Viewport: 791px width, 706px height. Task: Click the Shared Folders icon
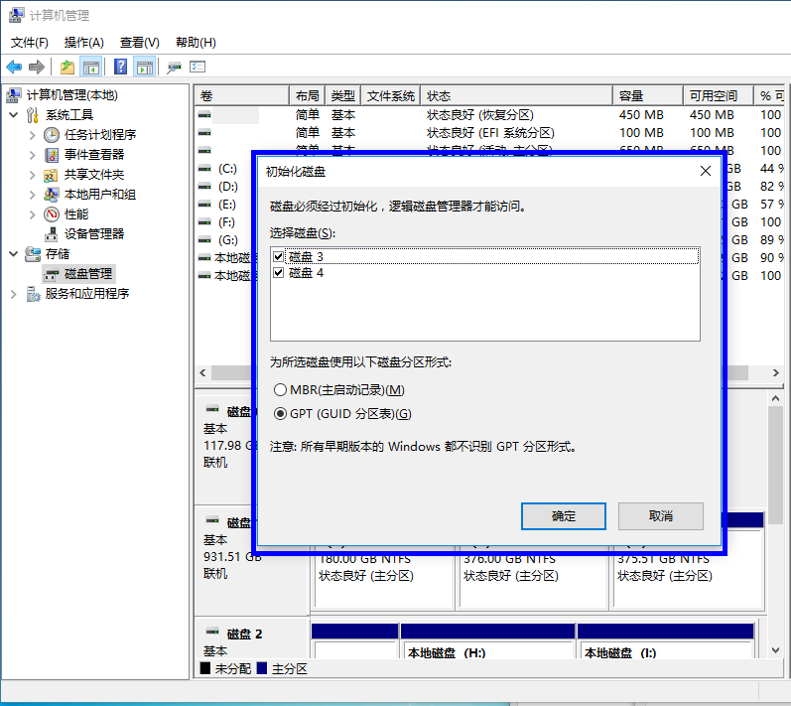click(x=51, y=175)
